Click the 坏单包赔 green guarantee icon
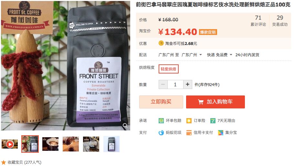 pos(161,121)
